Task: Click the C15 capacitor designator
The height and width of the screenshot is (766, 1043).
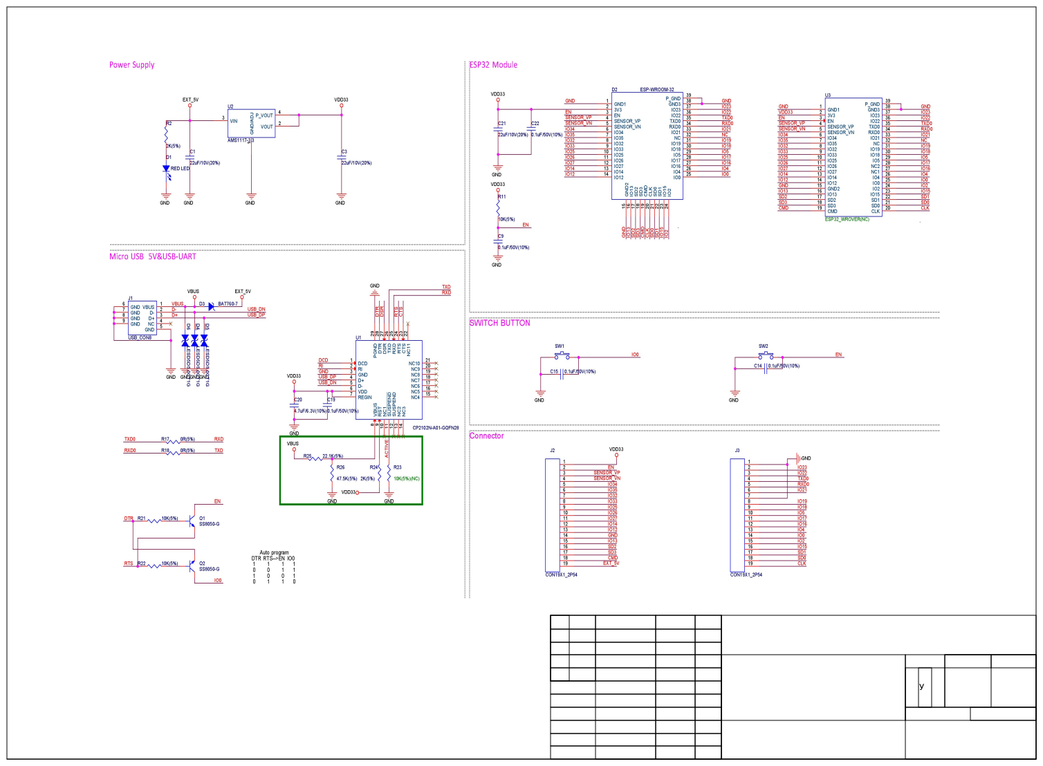Action: [x=554, y=371]
